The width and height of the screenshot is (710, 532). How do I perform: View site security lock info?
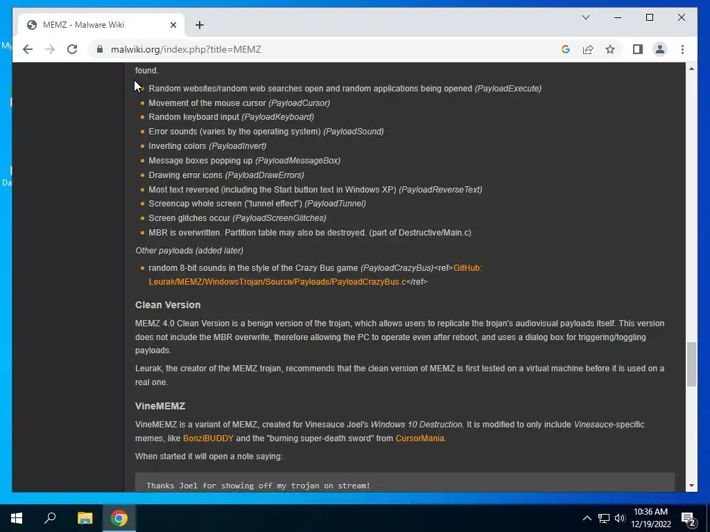click(x=100, y=49)
